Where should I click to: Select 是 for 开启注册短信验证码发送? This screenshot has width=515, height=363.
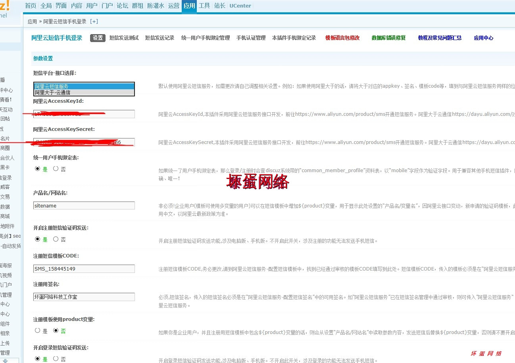(38, 239)
